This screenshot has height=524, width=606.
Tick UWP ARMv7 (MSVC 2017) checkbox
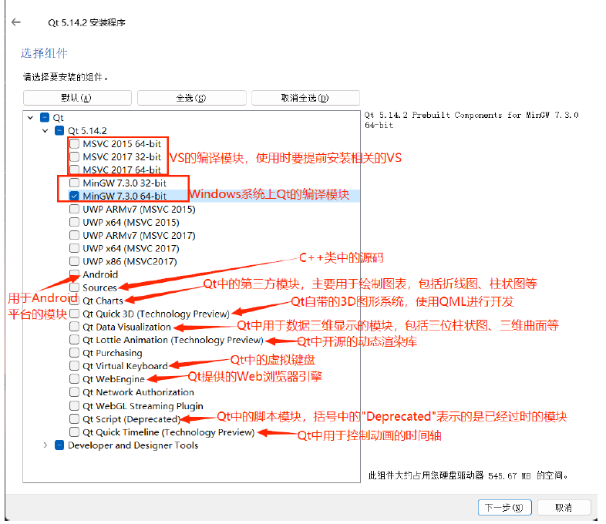(74, 236)
